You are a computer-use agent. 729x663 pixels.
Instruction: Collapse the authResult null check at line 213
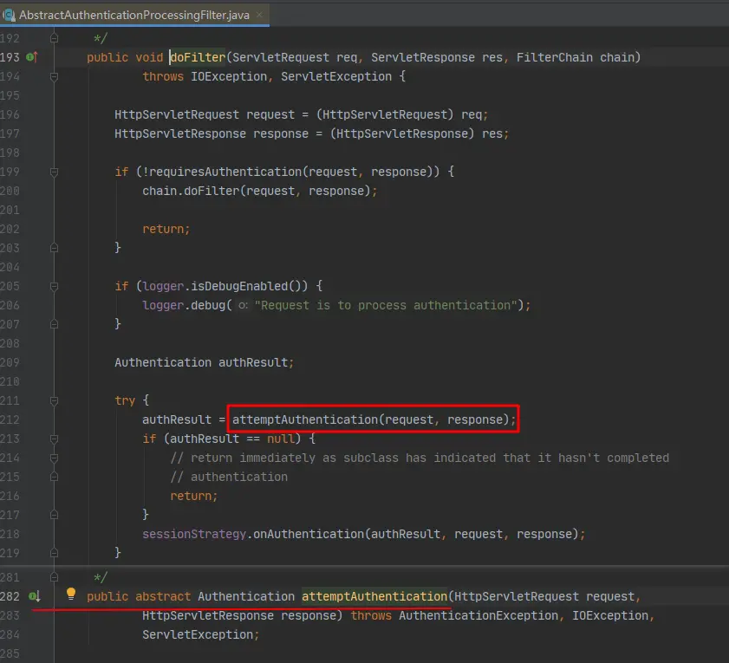(54, 439)
